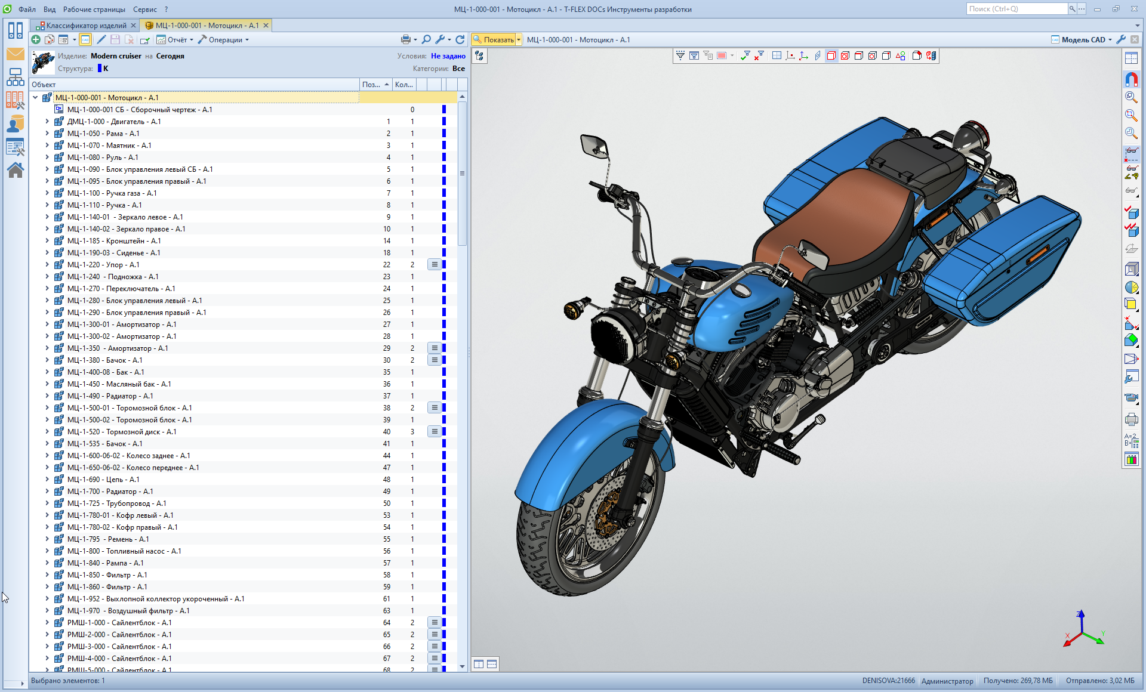Switch to the Классификатор изделий tab

click(85, 25)
